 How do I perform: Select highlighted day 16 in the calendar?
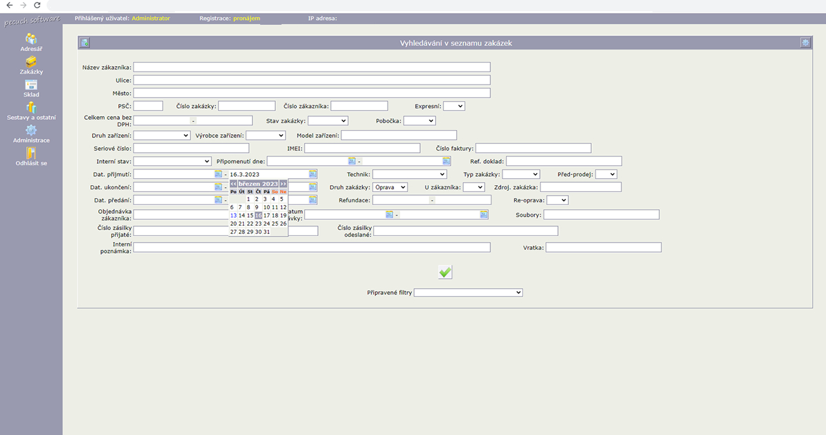[x=258, y=215]
